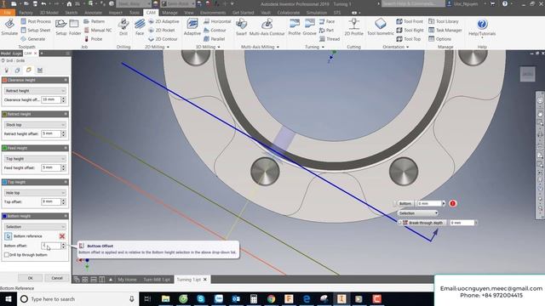Viewport: 545px width, 306px height.
Task: Click the in-canvas Bottom button
Action: [x=405, y=203]
